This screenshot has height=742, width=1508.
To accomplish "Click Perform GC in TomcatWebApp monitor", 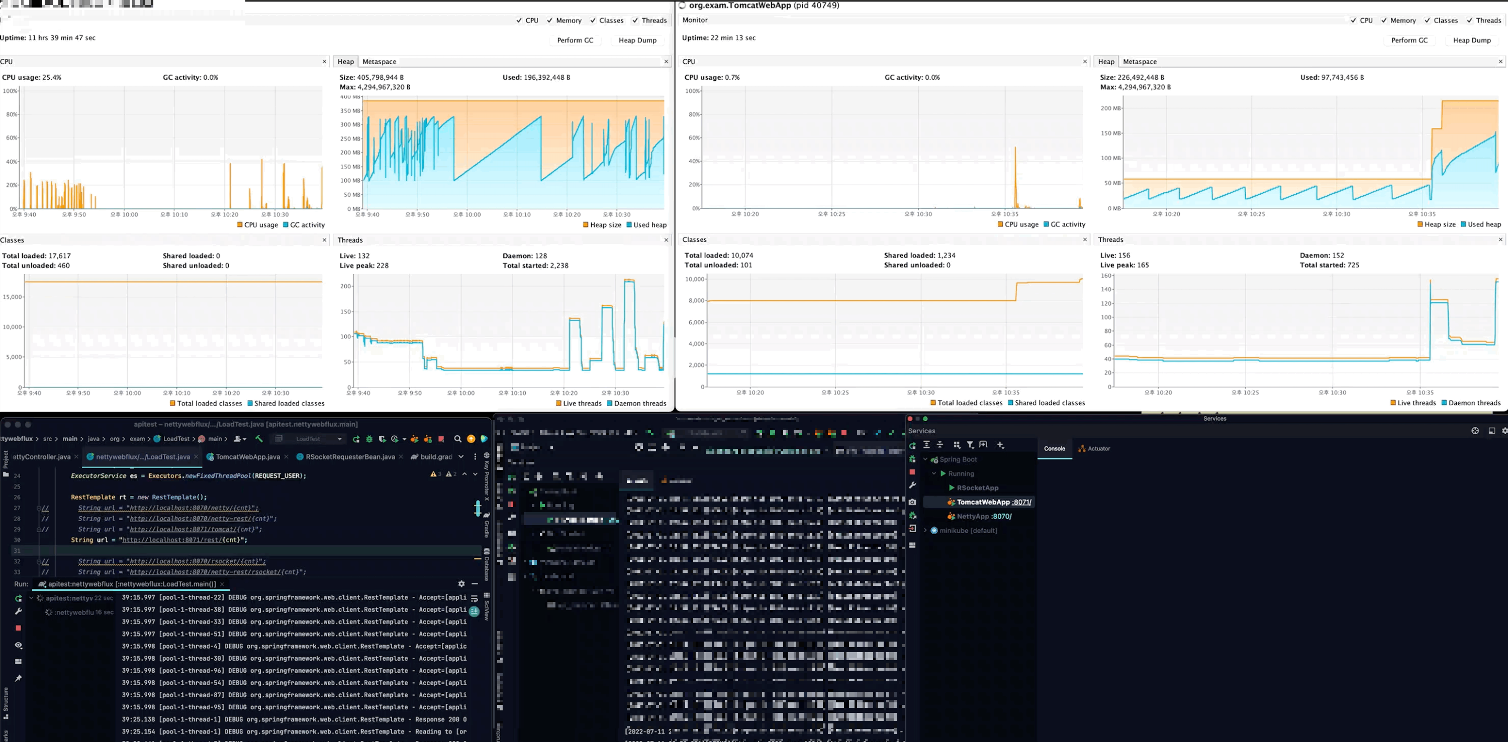I will 1409,40.
